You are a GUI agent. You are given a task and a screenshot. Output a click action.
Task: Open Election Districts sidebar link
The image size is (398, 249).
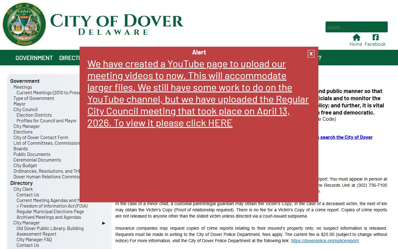pos(34,115)
